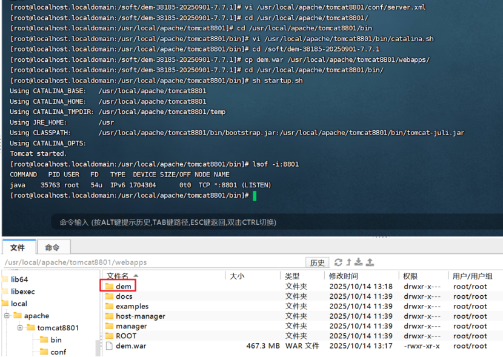The image size is (503, 357).
Task: Select conf in the directory tree
Action: [58, 352]
